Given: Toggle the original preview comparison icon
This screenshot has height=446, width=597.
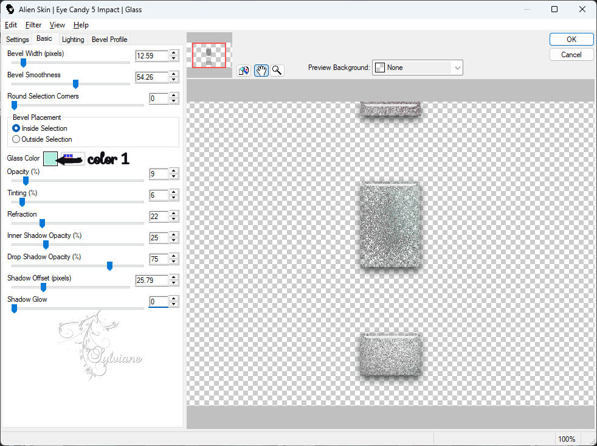Looking at the screenshot, I should pos(244,71).
